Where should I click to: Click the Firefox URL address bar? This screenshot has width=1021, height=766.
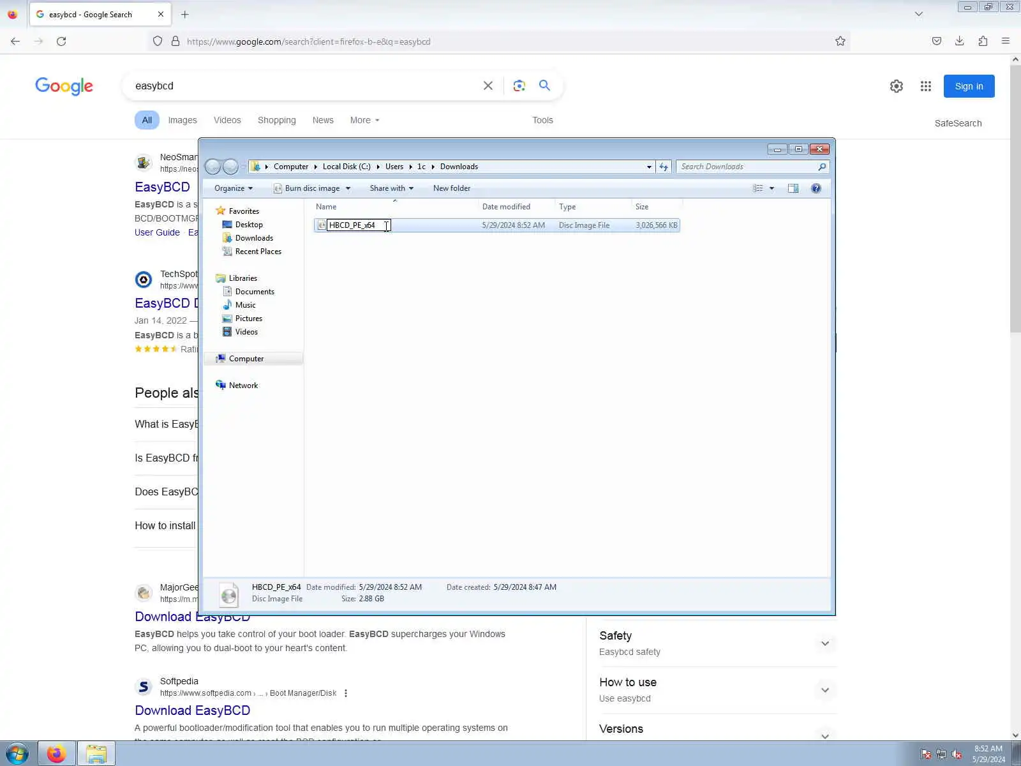pyautogui.click(x=498, y=41)
